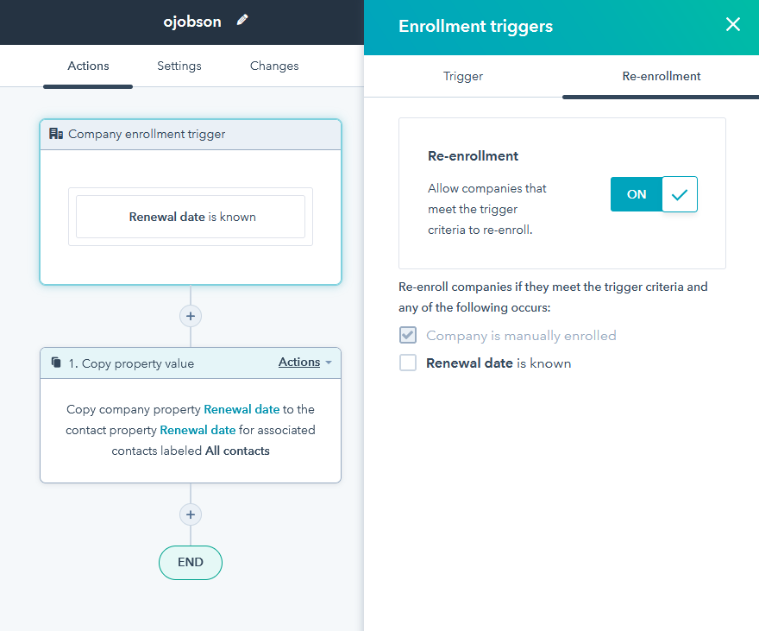Uncheck the Company is manually enrolled checkbox
This screenshot has width=759, height=631.
tap(407, 335)
